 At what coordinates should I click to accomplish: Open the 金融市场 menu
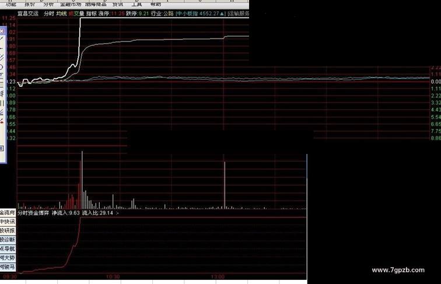[71, 4]
